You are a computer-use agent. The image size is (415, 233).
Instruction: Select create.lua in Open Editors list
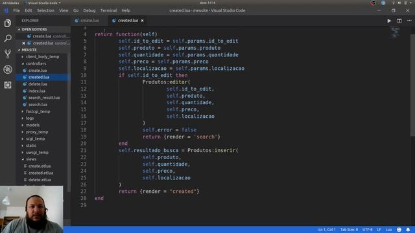tap(43, 36)
